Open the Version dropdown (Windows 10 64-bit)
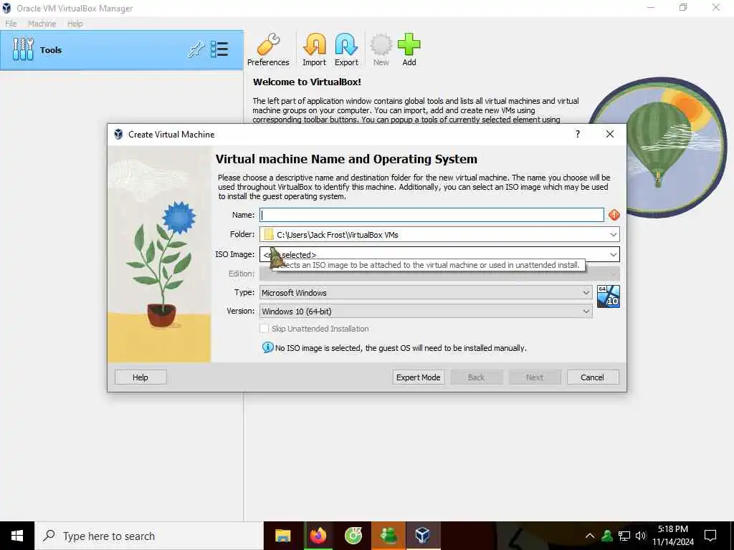 point(426,311)
